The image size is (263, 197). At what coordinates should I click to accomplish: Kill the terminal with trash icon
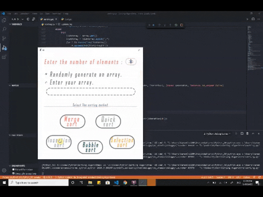[x=248, y=134]
